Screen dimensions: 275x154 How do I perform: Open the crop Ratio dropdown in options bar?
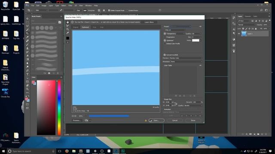[x=41, y=10]
